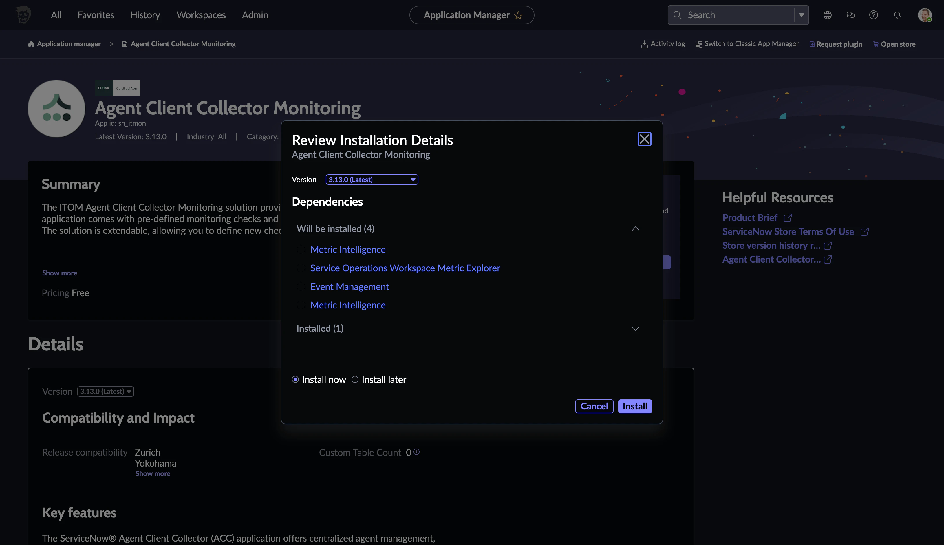944x545 pixels.
Task: Click the Open store link
Action: point(898,44)
